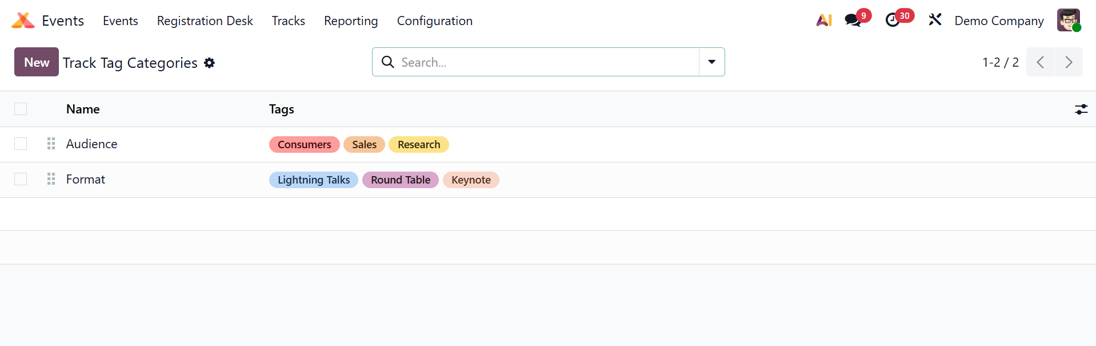Open the optional columns adjust icon
1096x346 pixels.
(1081, 109)
